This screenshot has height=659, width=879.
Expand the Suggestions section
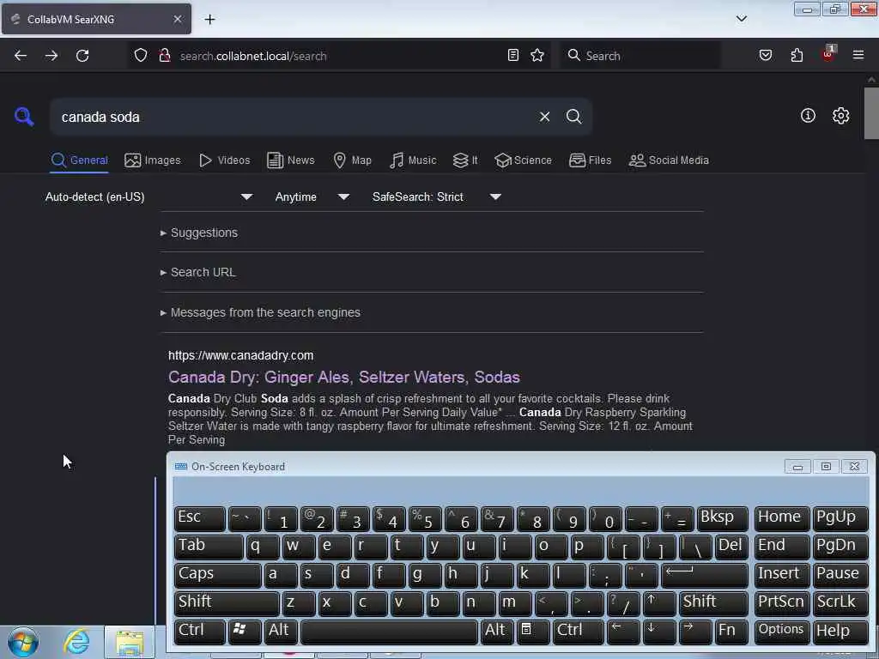[x=199, y=233]
